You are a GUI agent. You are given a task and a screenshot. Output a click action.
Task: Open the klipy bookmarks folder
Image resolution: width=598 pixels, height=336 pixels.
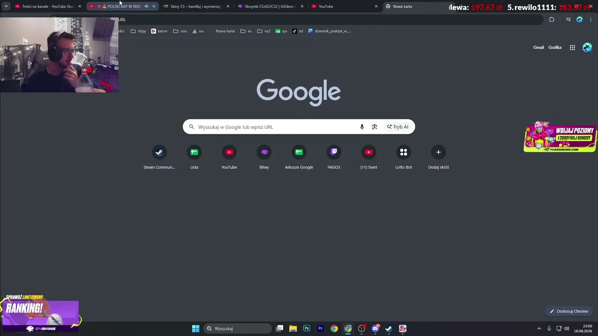coord(138,31)
